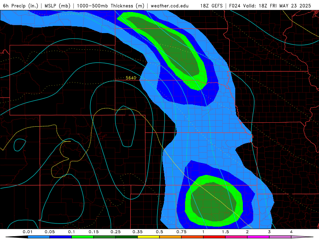Click the '6h Precip (in.)' header label

(21, 6)
